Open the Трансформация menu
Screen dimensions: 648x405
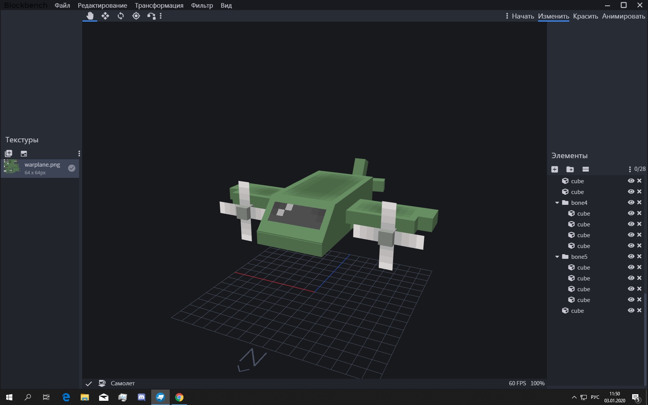[x=159, y=5]
